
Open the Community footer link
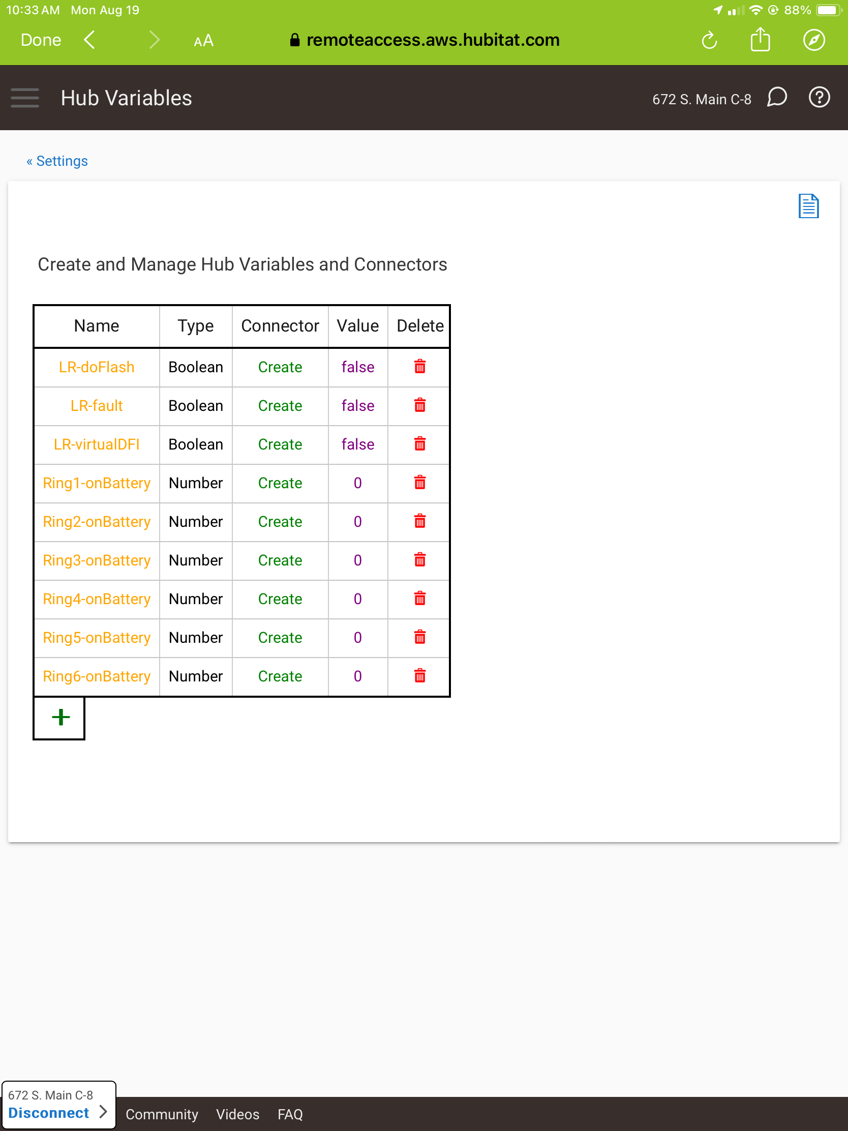click(x=162, y=1114)
